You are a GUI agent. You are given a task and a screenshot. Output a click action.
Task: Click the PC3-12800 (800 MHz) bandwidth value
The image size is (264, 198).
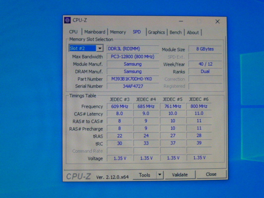[x=133, y=57]
